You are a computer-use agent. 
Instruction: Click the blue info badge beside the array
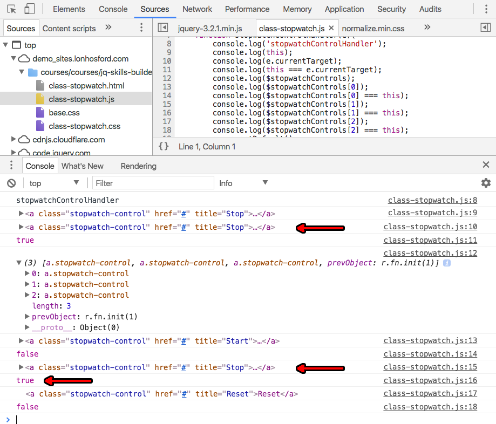pyautogui.click(x=447, y=263)
